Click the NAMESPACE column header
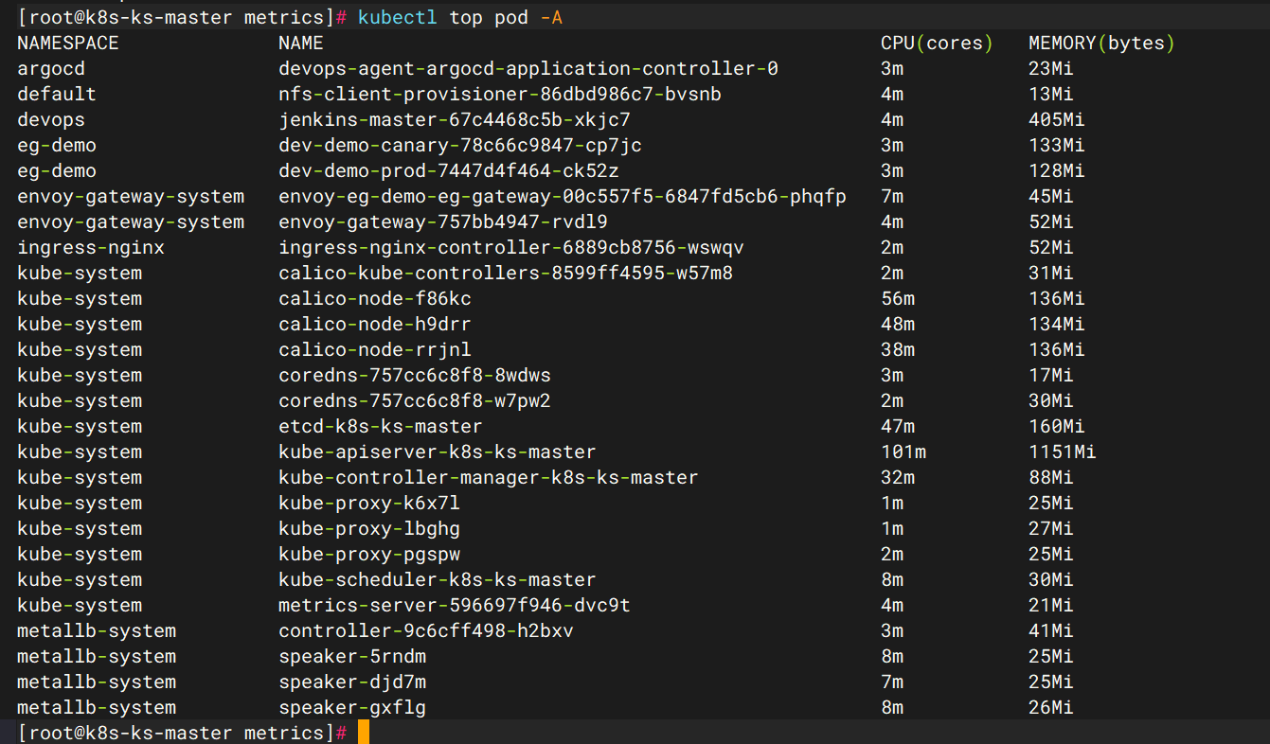The height and width of the screenshot is (744, 1270). click(68, 44)
